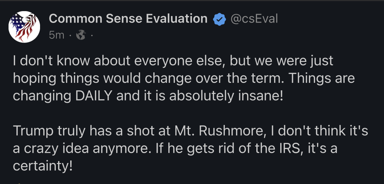Click the @csEval handle
384x184 pixels.
[x=254, y=19]
